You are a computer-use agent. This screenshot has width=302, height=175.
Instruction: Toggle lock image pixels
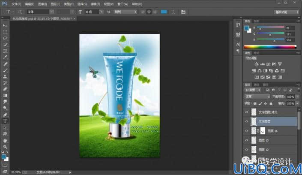260,104
